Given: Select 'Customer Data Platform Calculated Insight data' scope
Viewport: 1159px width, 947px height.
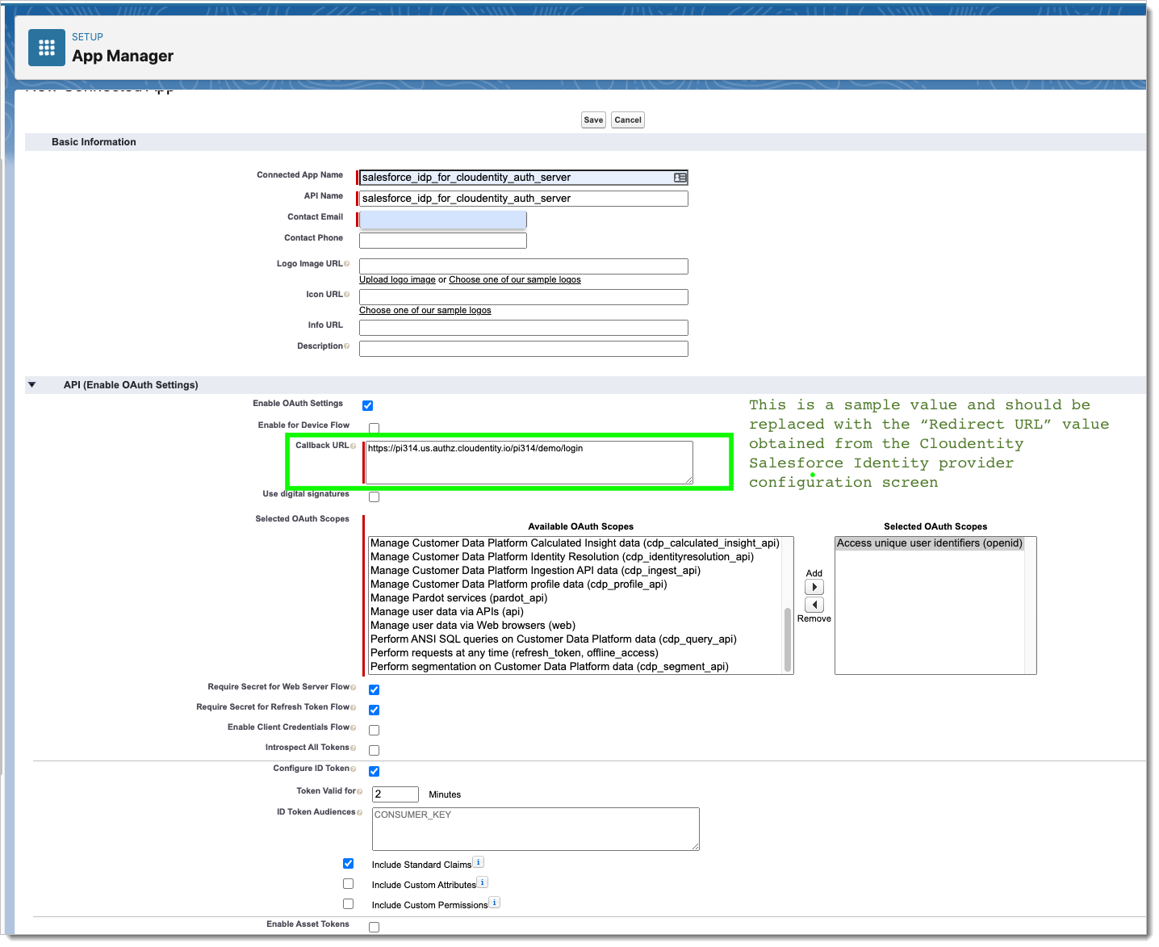Looking at the screenshot, I should (575, 543).
